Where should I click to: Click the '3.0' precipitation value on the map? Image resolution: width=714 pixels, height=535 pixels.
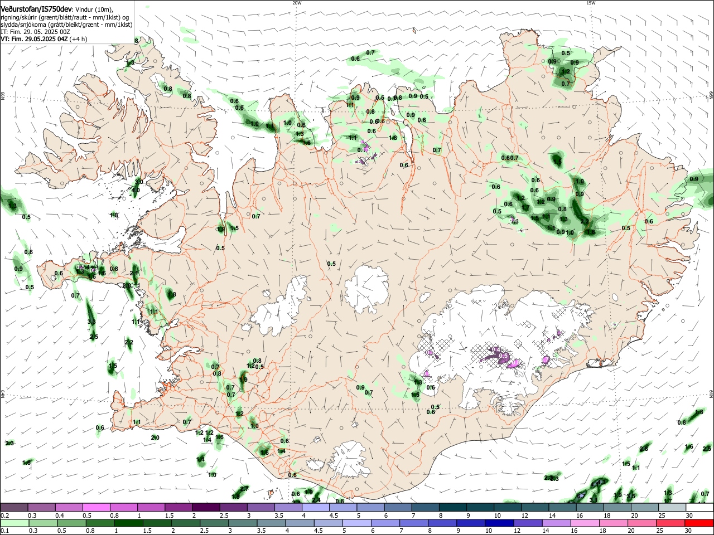(139, 182)
